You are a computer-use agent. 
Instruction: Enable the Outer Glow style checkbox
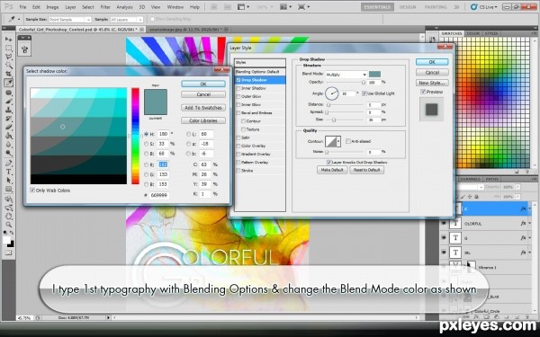tap(238, 96)
